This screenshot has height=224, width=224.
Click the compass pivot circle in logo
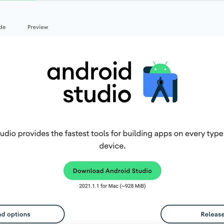(160, 82)
